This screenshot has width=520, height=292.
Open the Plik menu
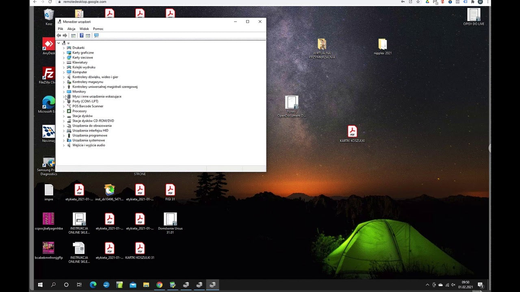coord(61,29)
